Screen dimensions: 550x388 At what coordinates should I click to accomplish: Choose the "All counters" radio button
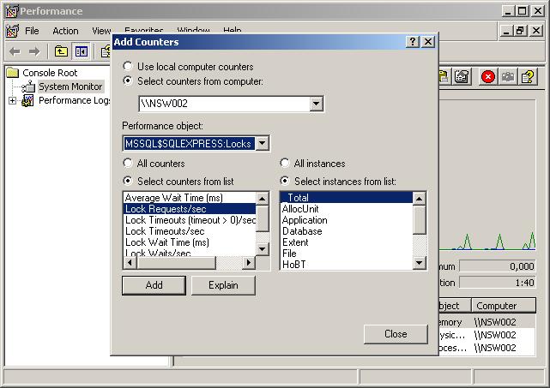click(129, 164)
